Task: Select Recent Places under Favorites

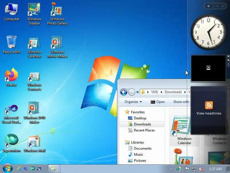Action: pyautogui.click(x=144, y=130)
